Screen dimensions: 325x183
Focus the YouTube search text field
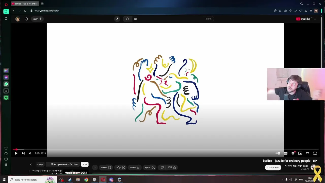(x=173, y=19)
